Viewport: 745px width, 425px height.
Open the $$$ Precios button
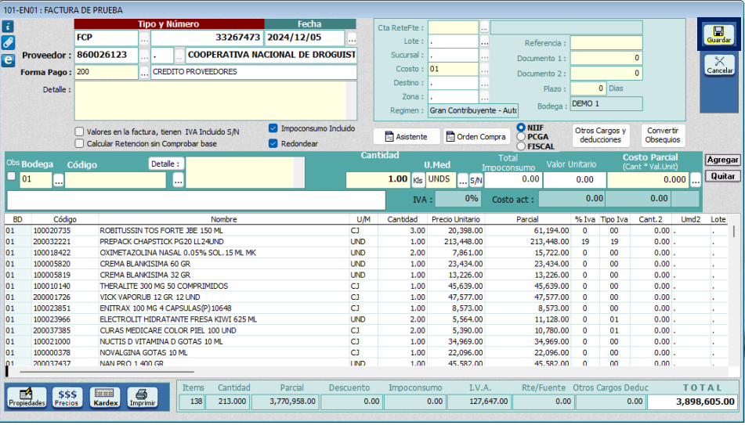(67, 398)
